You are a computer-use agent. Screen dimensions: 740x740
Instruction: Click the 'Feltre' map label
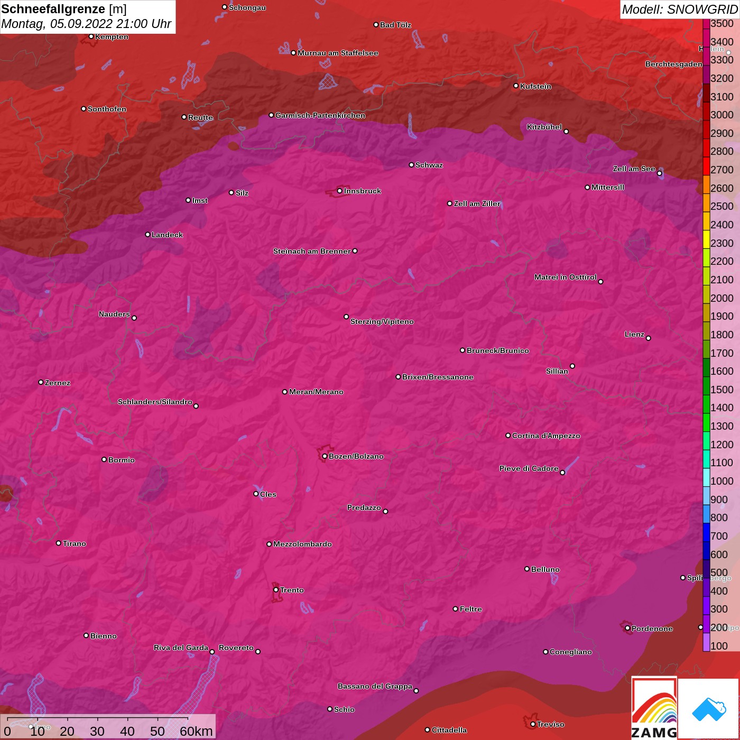(x=470, y=609)
